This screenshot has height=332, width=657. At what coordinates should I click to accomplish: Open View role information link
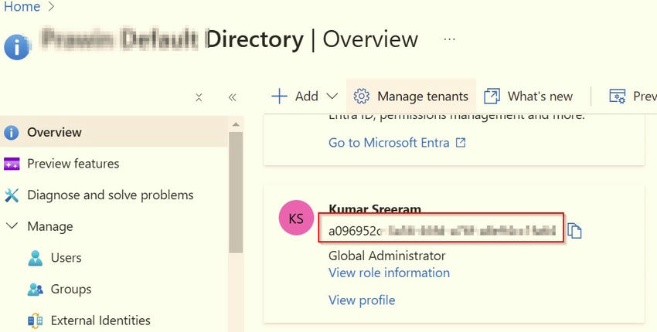click(389, 273)
